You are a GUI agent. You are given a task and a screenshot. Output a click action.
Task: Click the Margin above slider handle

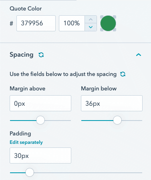click(40, 120)
